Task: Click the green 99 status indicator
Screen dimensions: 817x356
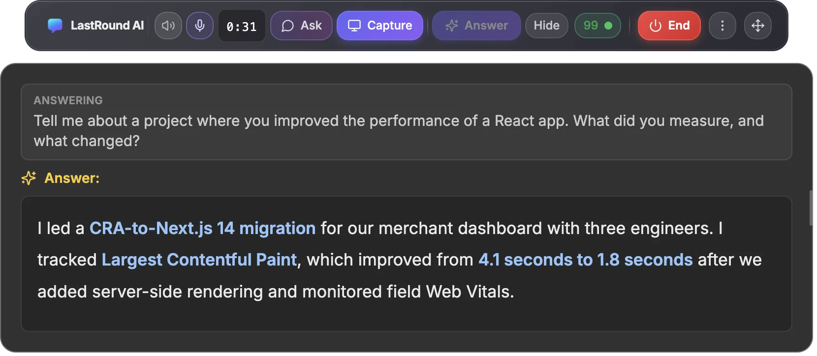Action: [x=597, y=26]
